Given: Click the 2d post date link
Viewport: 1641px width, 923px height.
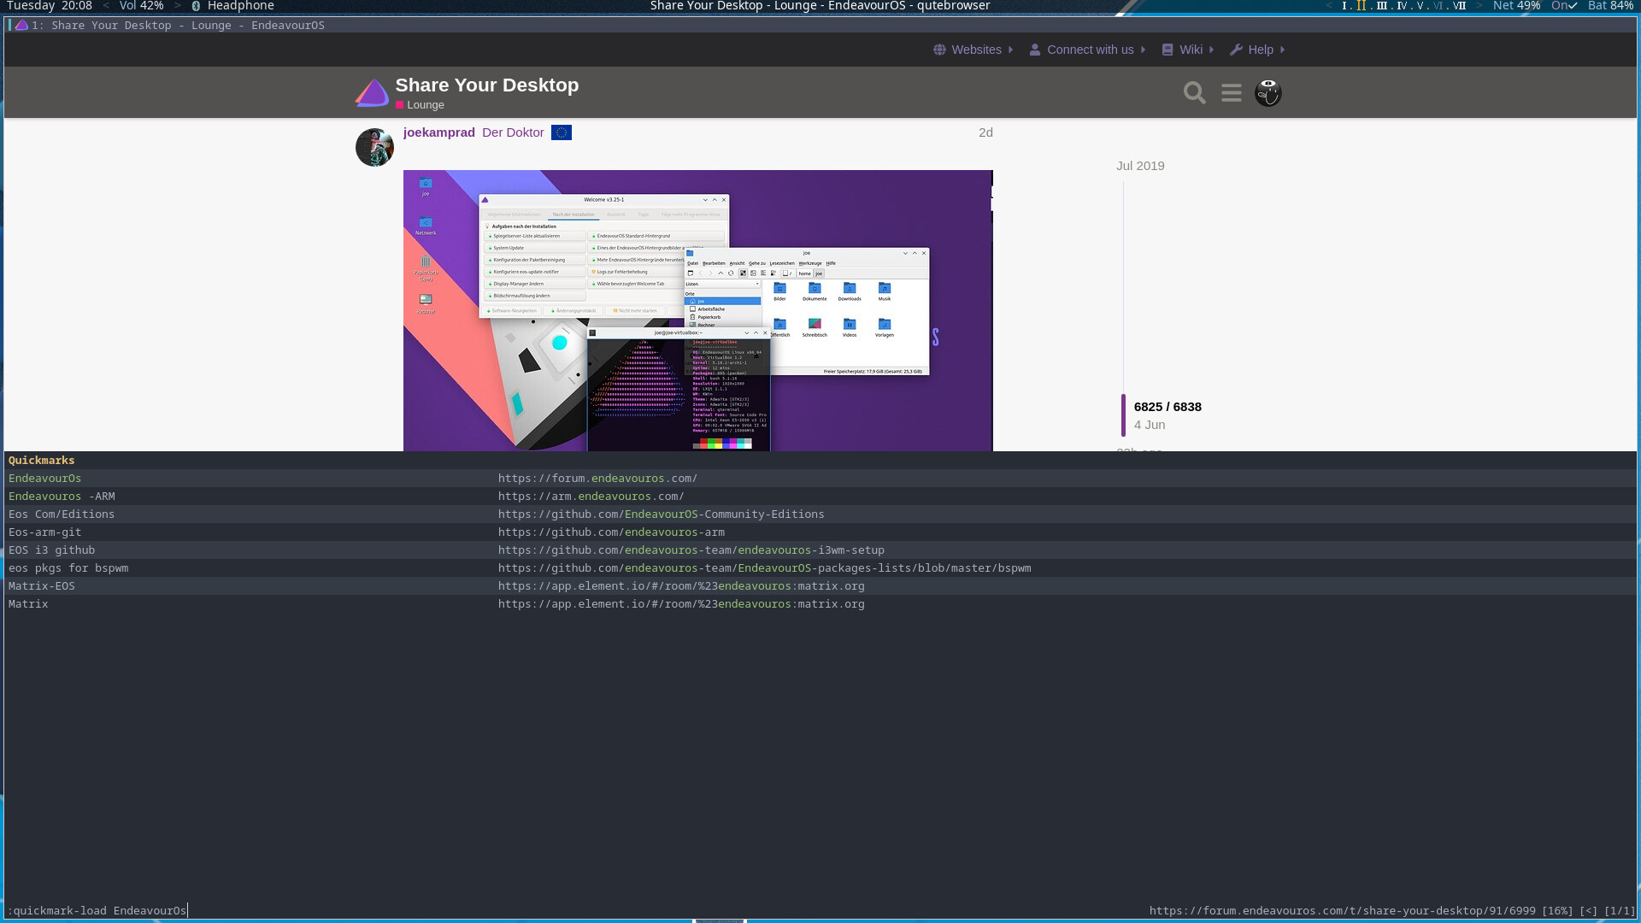Looking at the screenshot, I should [985, 132].
